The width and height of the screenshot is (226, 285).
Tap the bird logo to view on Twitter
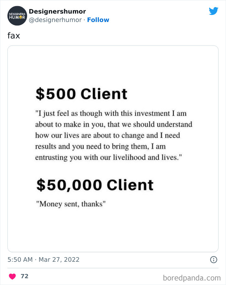point(214,11)
